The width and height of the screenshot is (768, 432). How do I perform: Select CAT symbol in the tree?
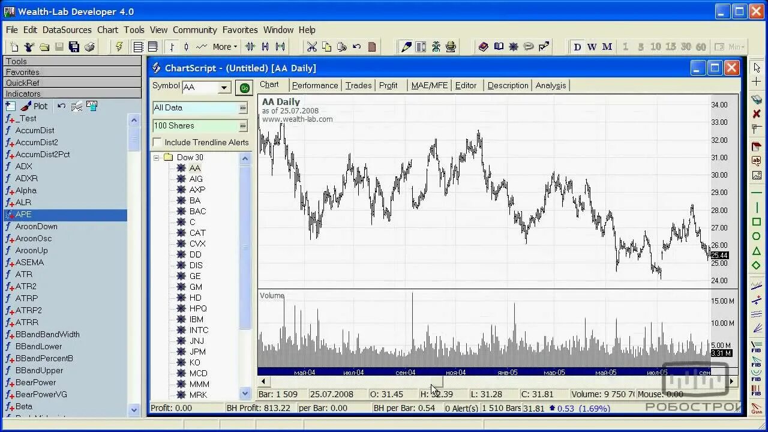pos(197,233)
